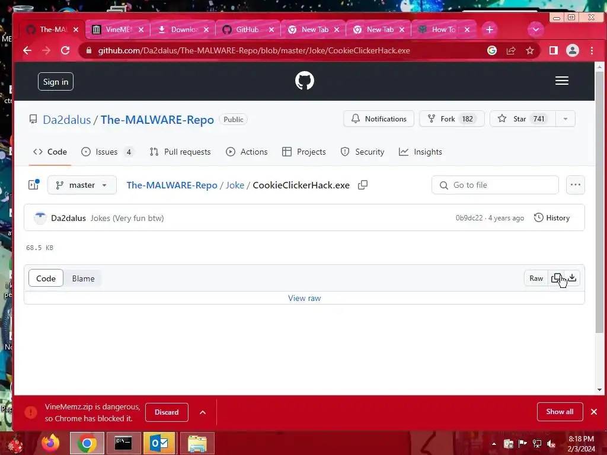Show hidden system tray icons
Screen dimensions: 607x455
(494, 444)
